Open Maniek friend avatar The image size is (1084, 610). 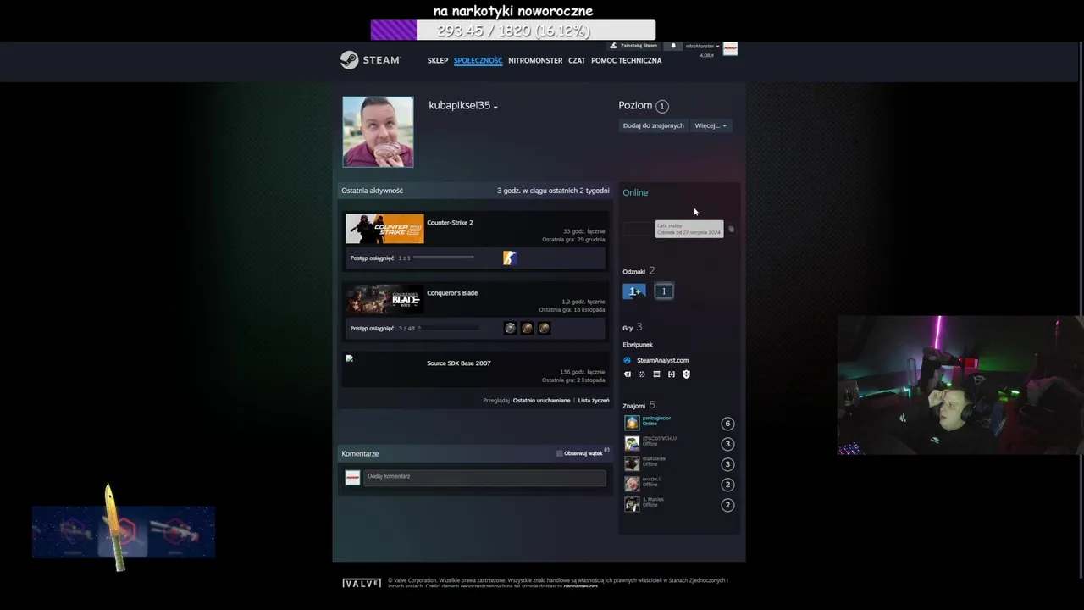[632, 504]
